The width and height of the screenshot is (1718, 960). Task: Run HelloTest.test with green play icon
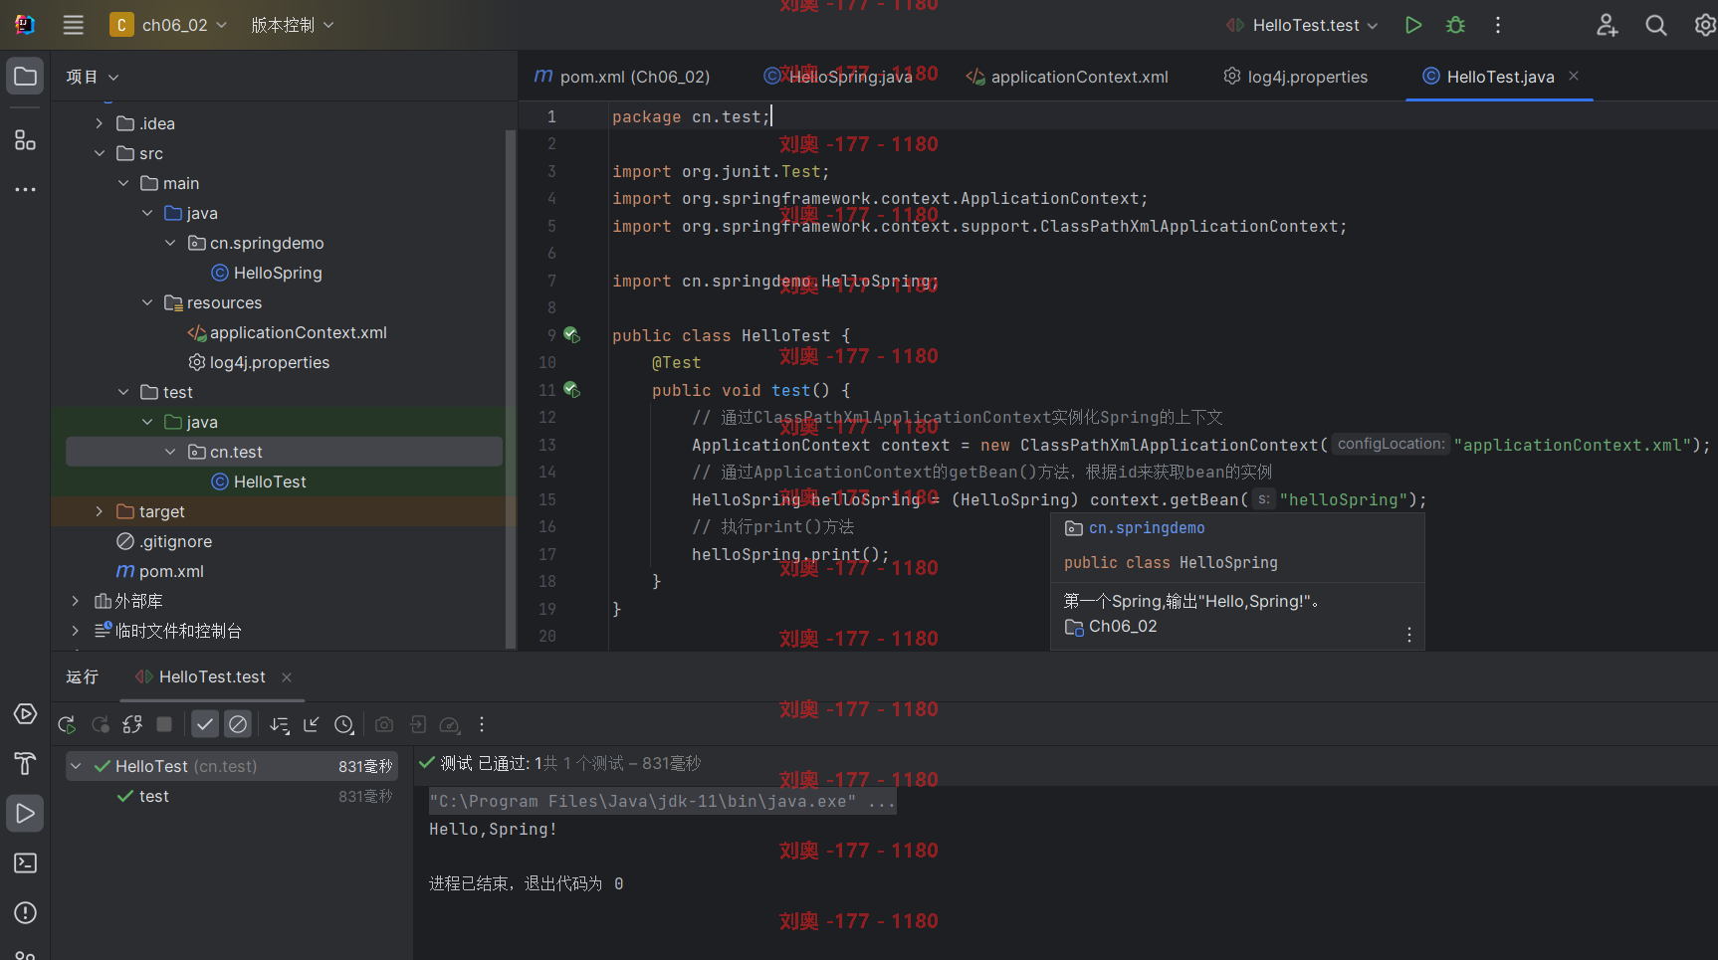[1412, 25]
